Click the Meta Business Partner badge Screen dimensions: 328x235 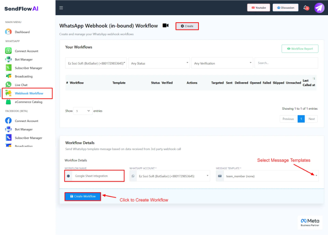[310, 223]
